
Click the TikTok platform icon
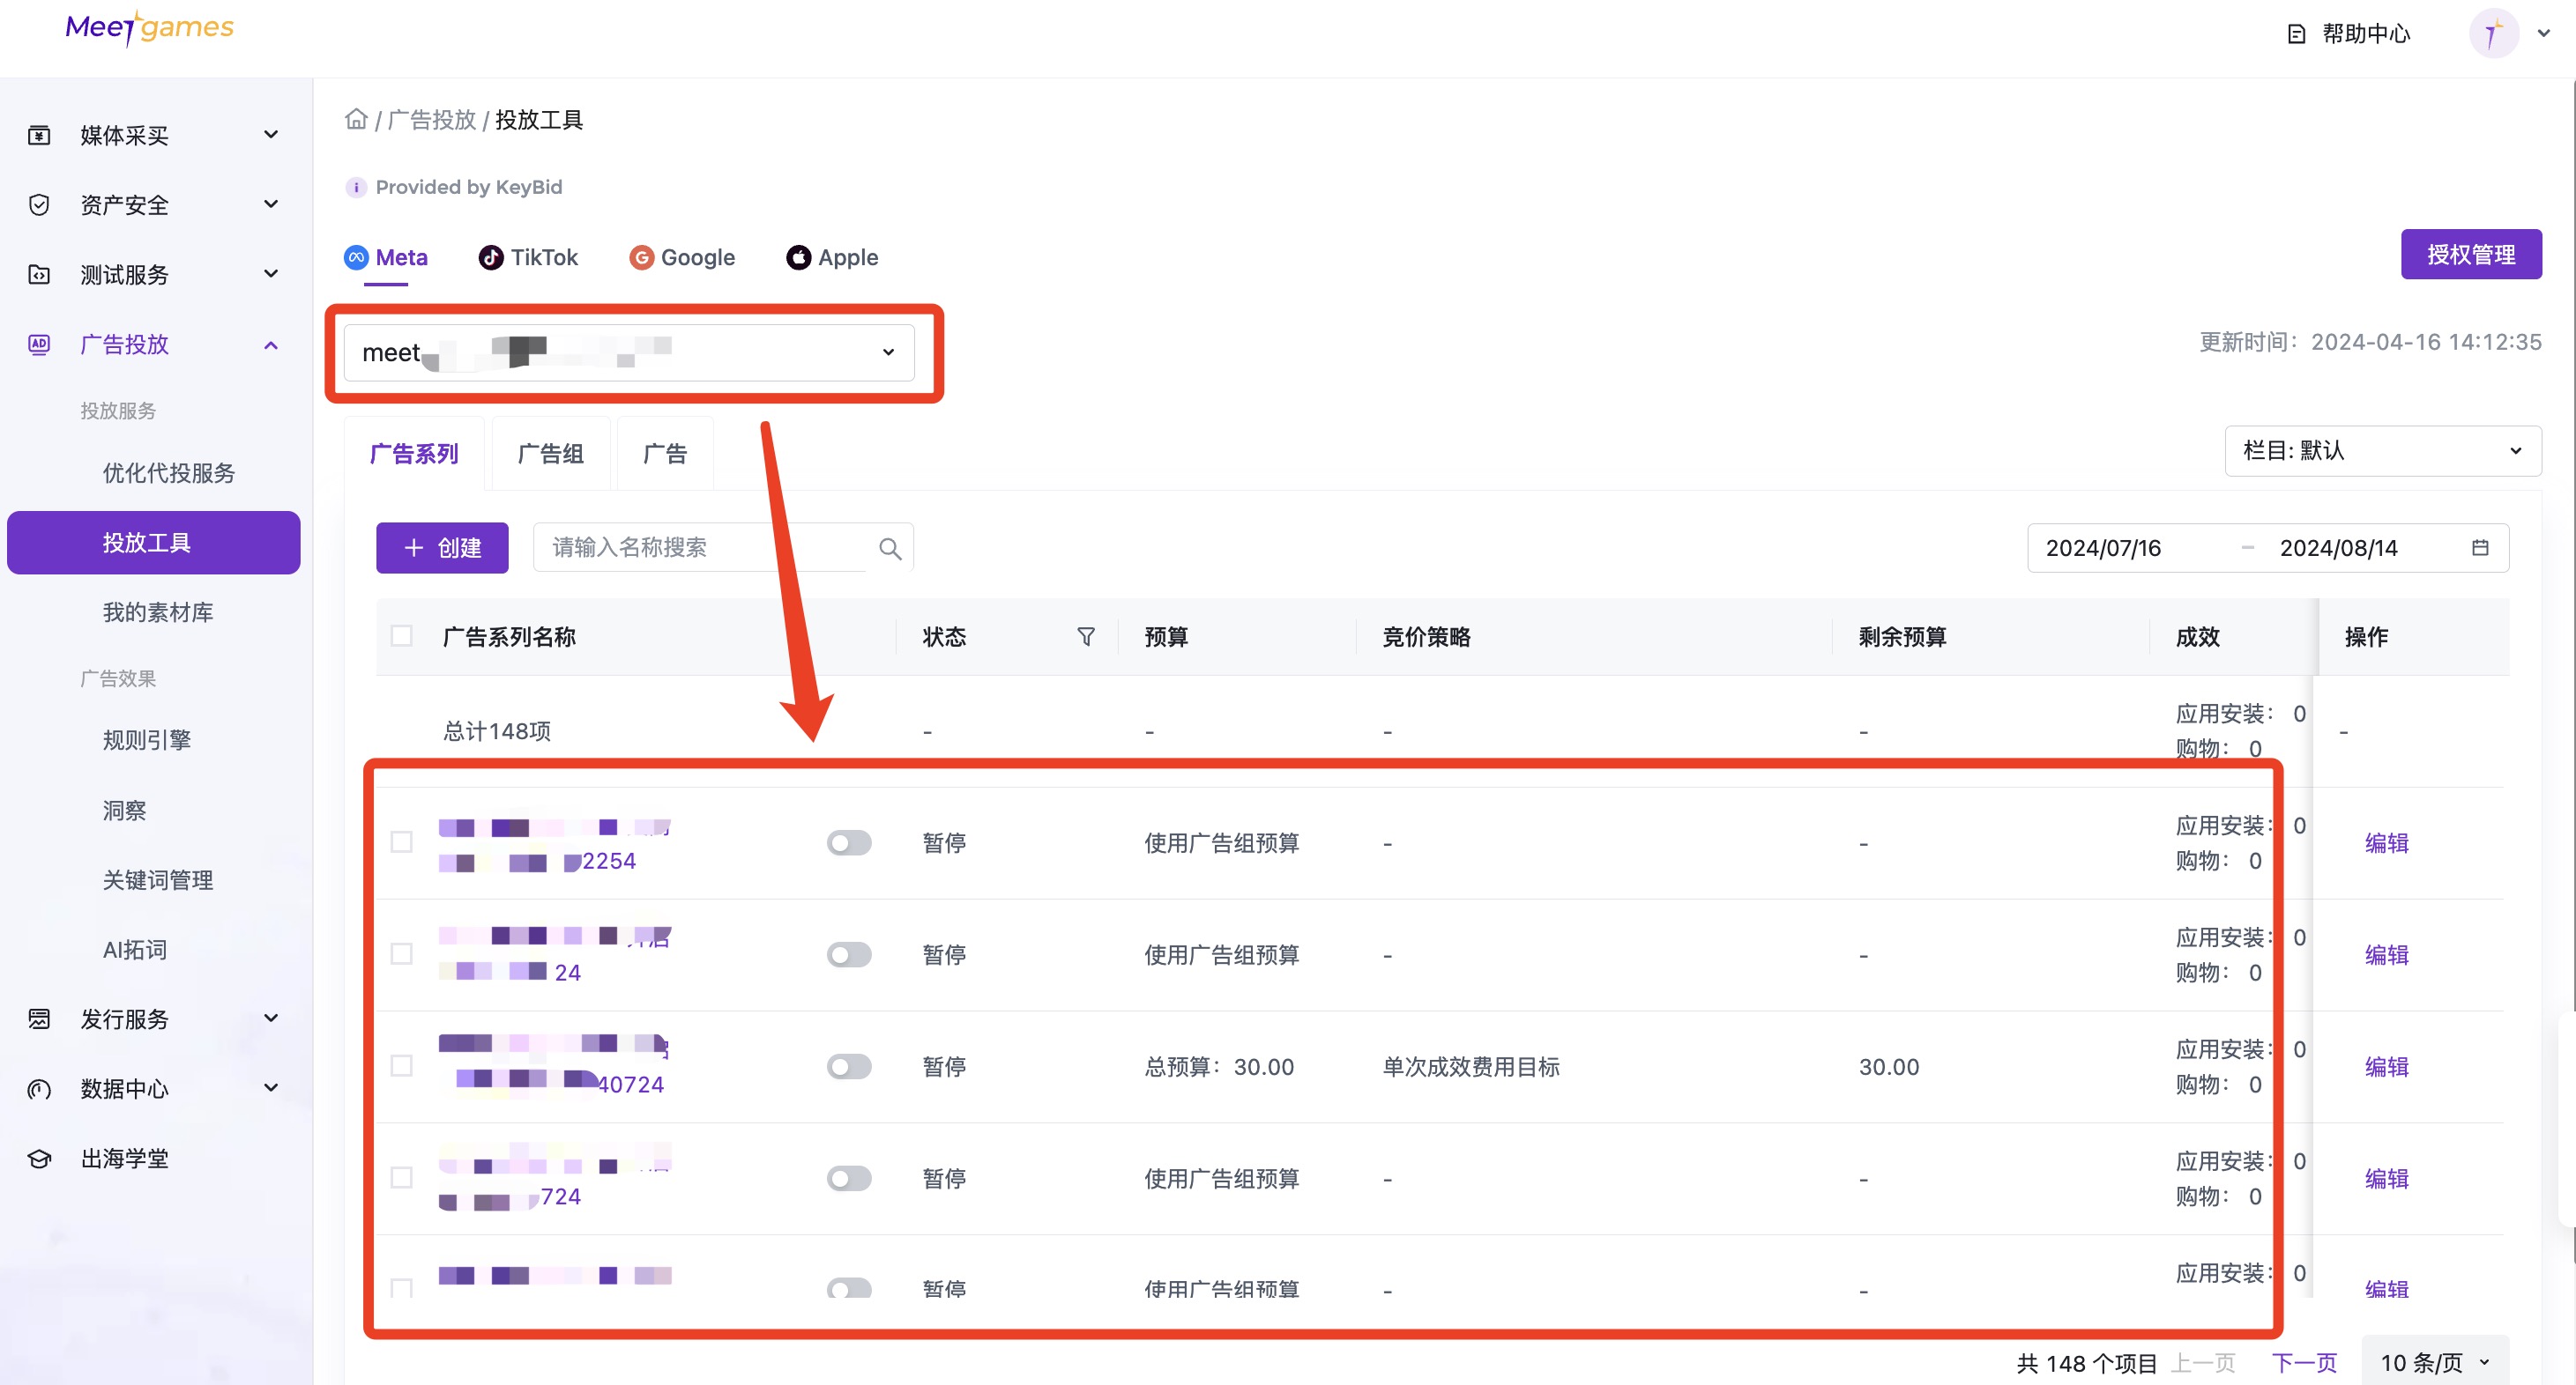tap(491, 258)
